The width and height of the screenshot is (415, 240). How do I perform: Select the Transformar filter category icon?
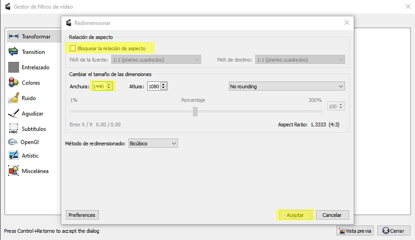point(14,37)
